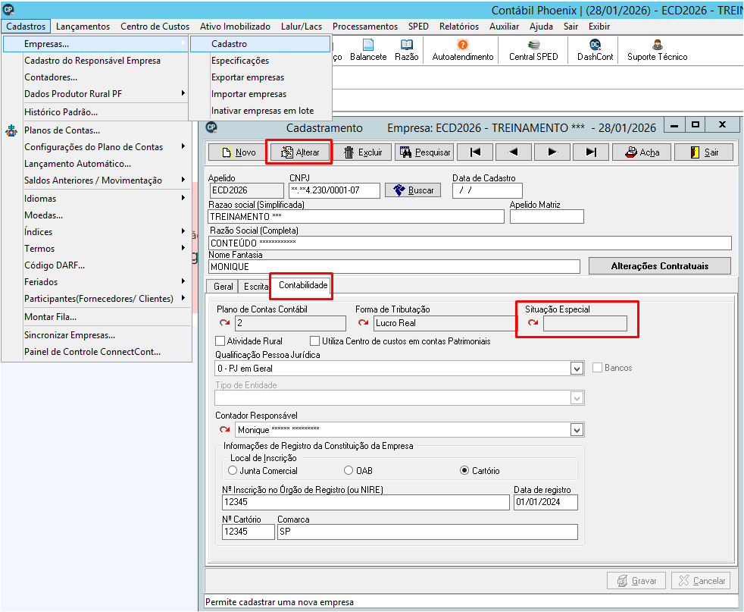Click red lookup arrow beside Situação Especial
The image size is (744, 612).
pos(533,323)
